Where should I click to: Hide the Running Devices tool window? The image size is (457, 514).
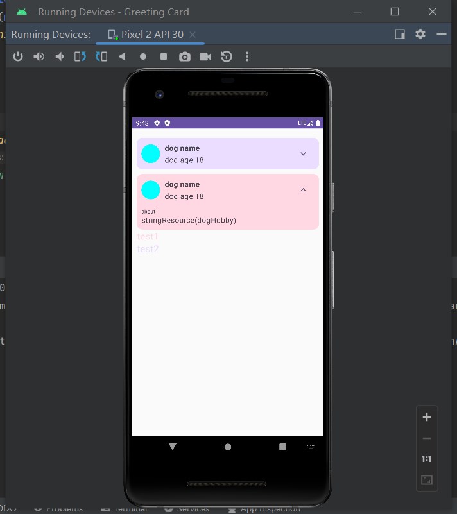(x=441, y=34)
